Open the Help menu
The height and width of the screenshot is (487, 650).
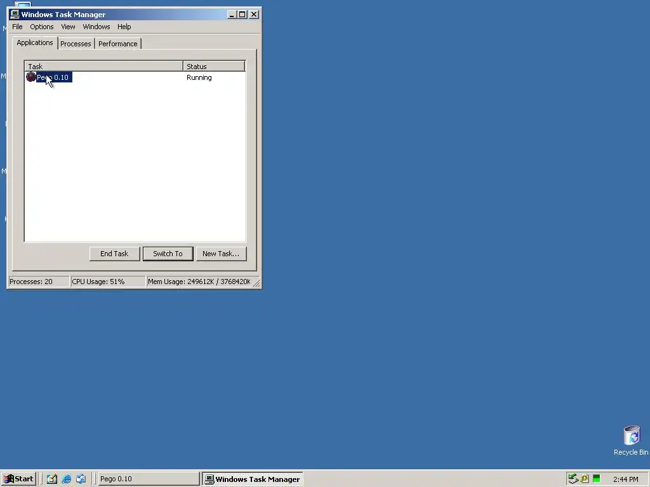point(124,27)
